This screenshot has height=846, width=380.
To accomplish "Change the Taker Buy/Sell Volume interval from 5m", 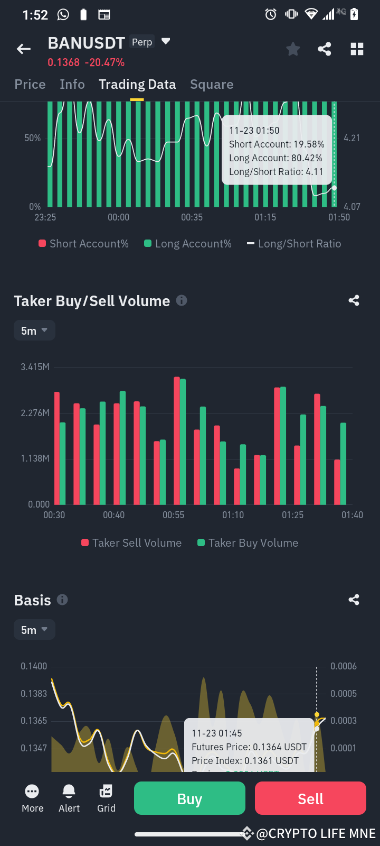I will point(34,330).
